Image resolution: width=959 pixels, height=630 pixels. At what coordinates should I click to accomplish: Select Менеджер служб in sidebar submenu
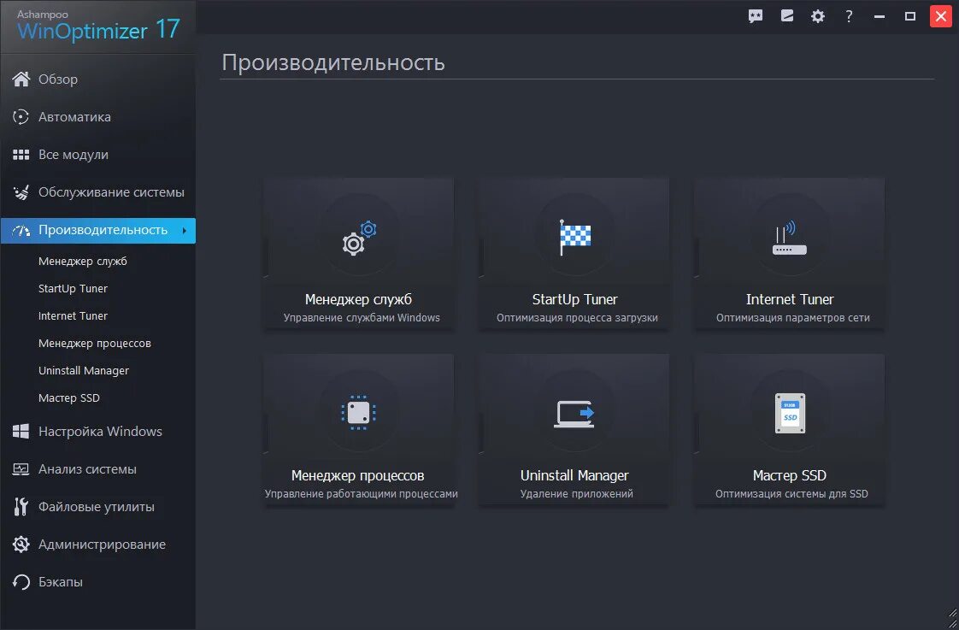coord(83,262)
